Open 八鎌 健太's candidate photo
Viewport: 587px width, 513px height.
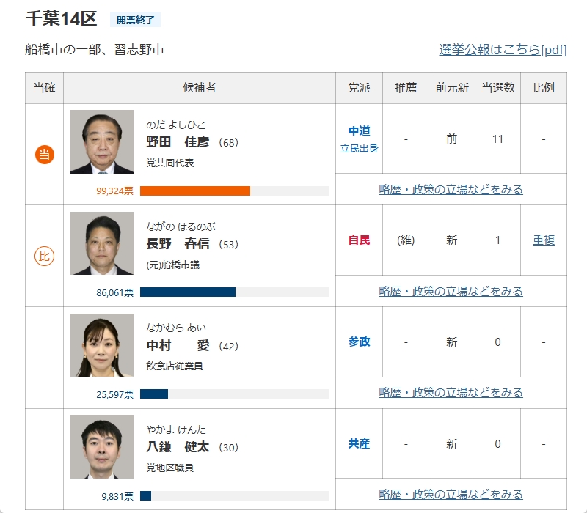coord(102,447)
